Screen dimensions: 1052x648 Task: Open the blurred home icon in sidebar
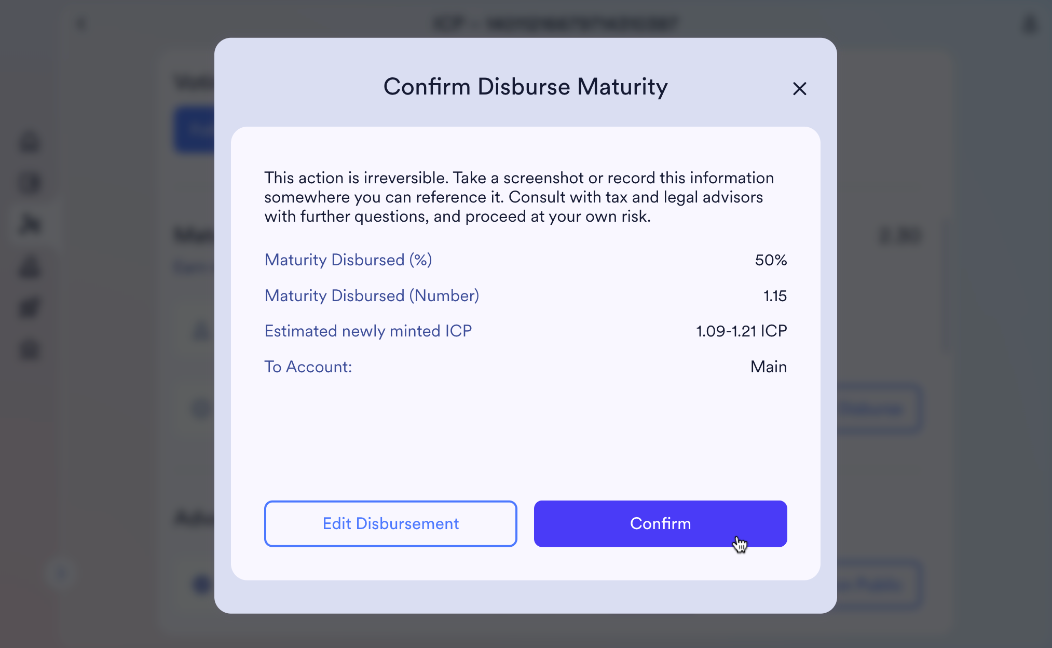pos(30,142)
